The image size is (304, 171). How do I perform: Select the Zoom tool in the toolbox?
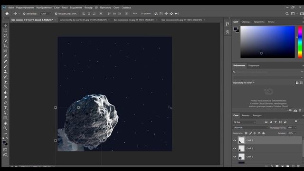click(5, 128)
